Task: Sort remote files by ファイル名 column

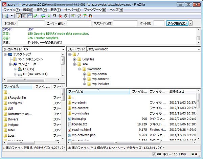Action: click(x=98, y=92)
